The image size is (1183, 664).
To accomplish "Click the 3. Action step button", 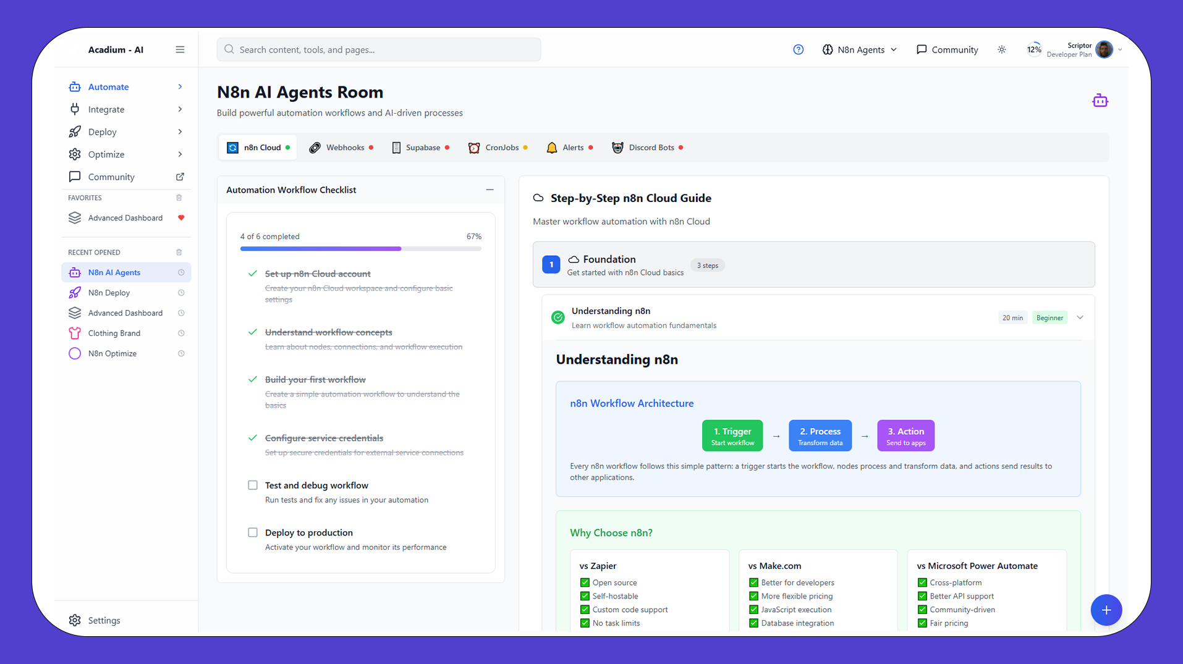I will coord(906,435).
